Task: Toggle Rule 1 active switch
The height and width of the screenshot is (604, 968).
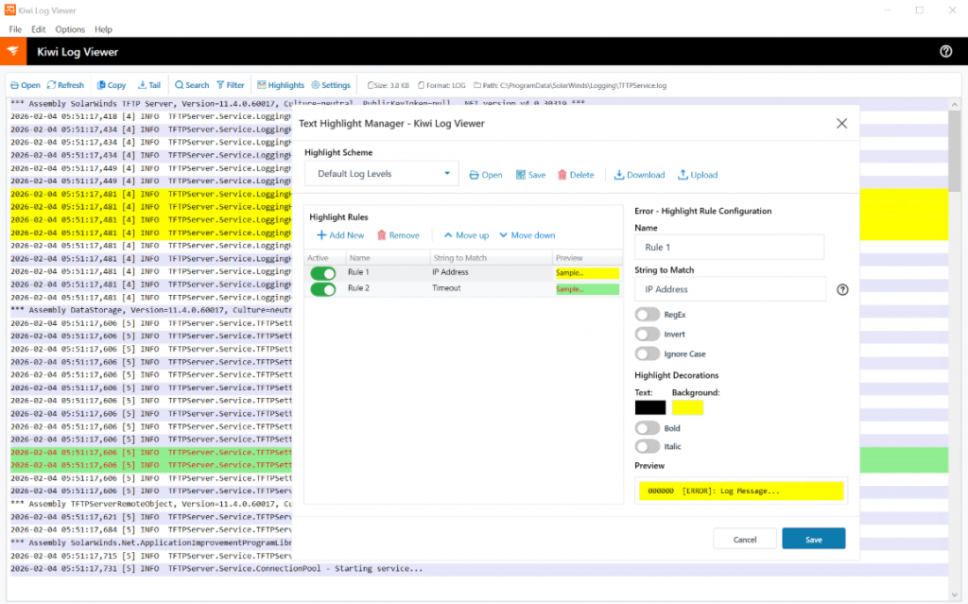Action: [x=323, y=273]
